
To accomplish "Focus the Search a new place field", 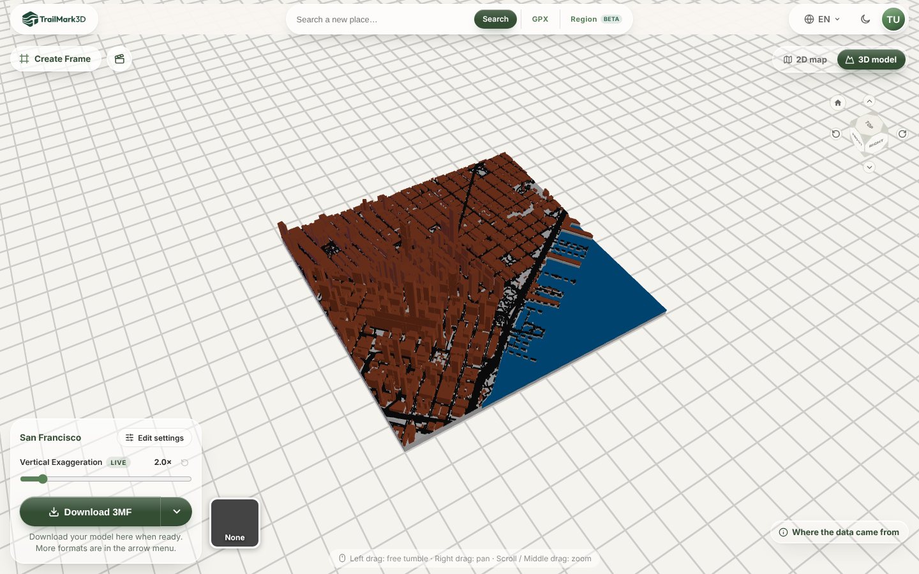I will tap(382, 19).
